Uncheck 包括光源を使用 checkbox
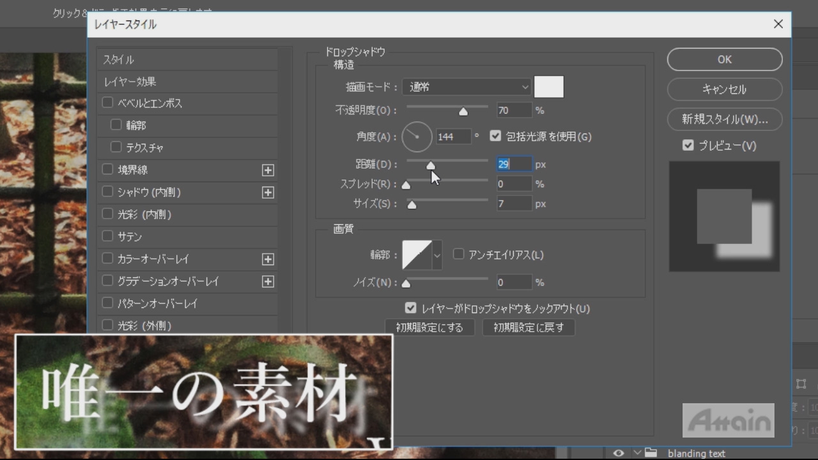The width and height of the screenshot is (818, 460). [x=495, y=136]
